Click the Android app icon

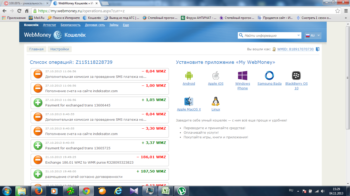coord(189,76)
